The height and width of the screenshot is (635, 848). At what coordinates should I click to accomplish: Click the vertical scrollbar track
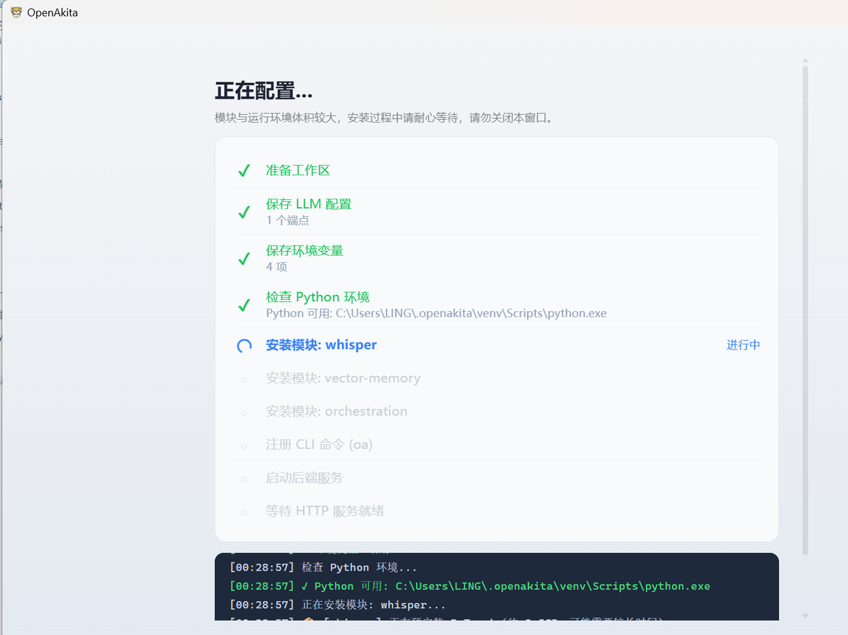click(x=805, y=331)
